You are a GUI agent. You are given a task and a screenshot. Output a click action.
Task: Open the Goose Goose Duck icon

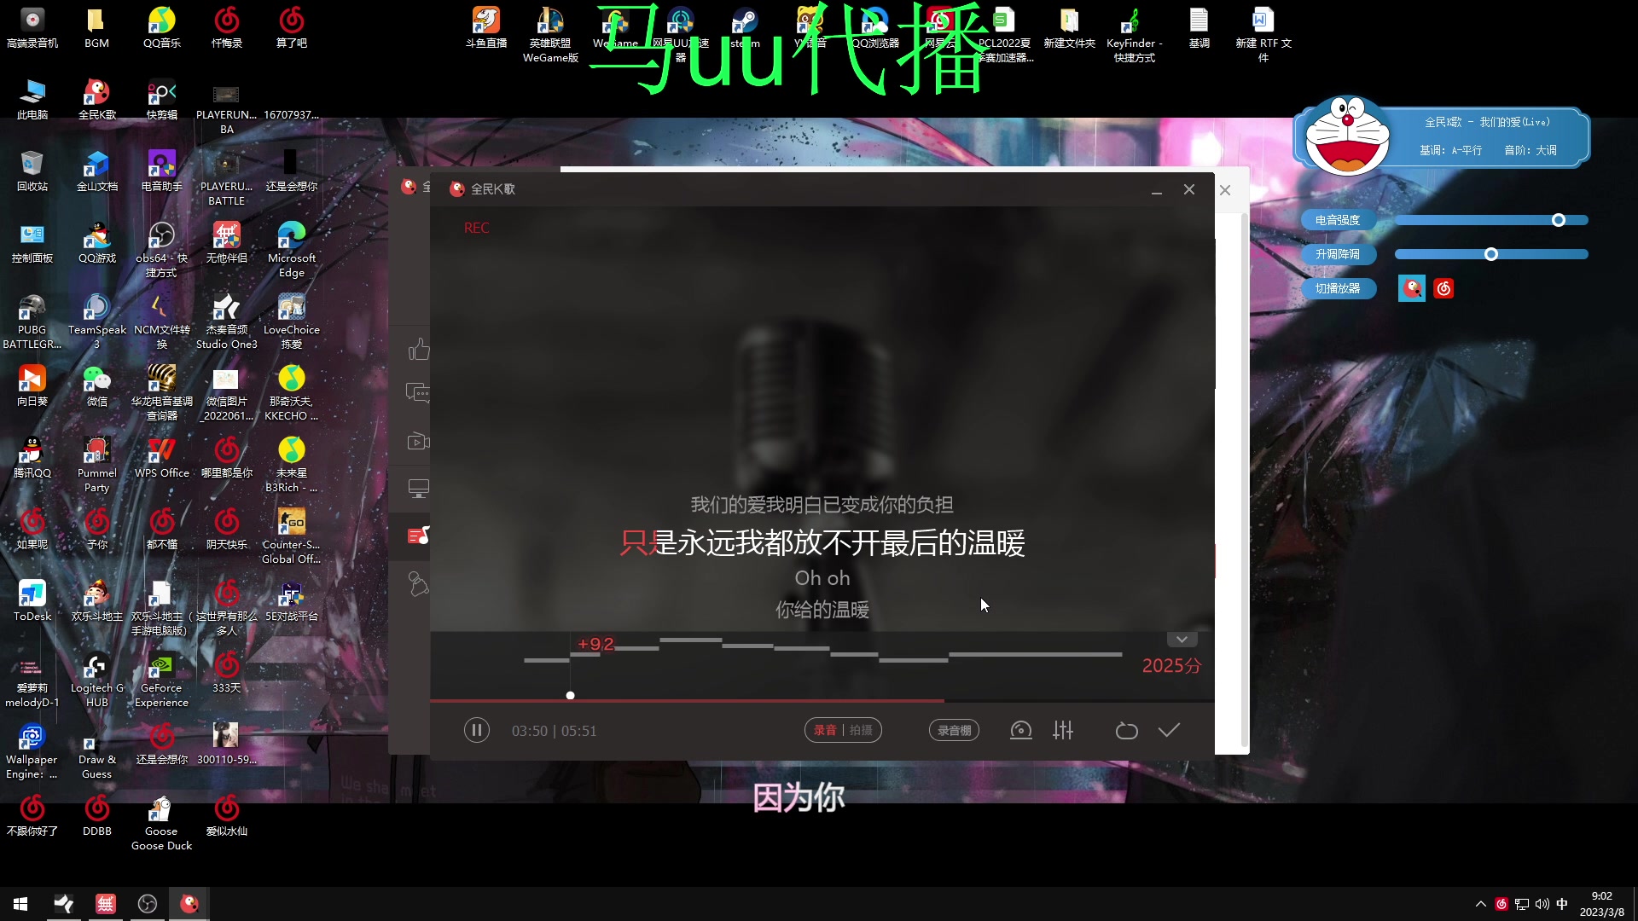pos(161,823)
